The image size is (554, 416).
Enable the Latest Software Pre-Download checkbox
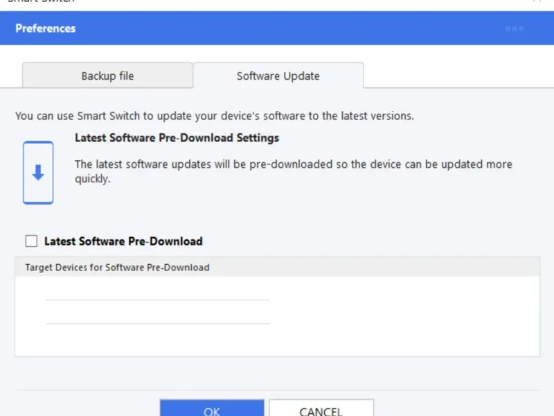pos(31,241)
